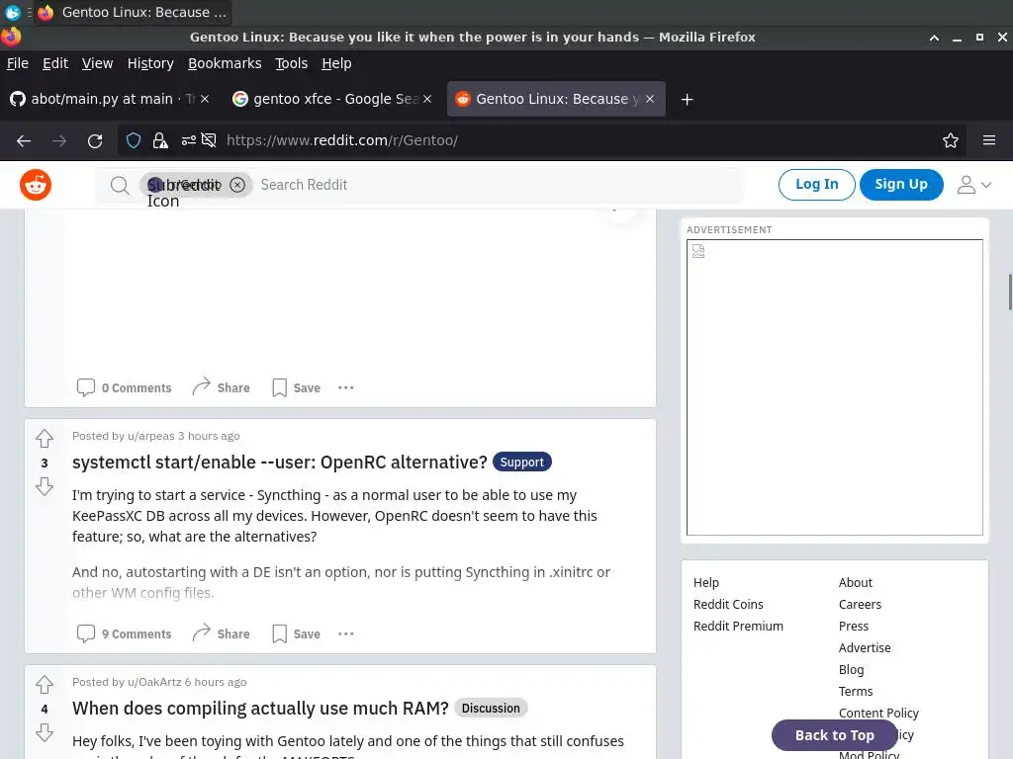The image size is (1013, 759).
Task: Close the abot/main.py tab
Action: [x=205, y=99]
